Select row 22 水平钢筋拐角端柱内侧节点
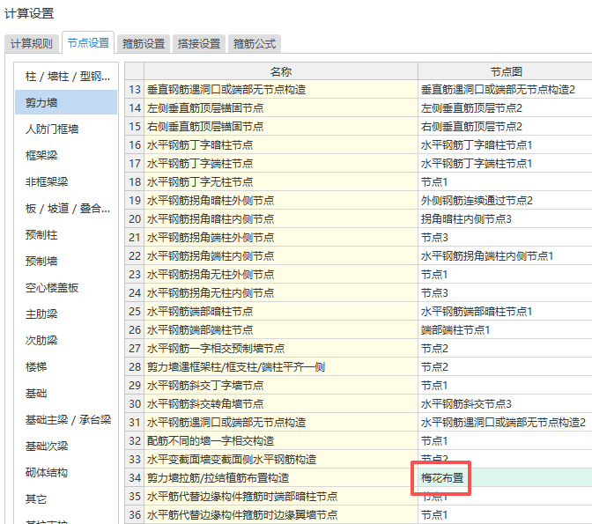 pyautogui.click(x=281, y=256)
